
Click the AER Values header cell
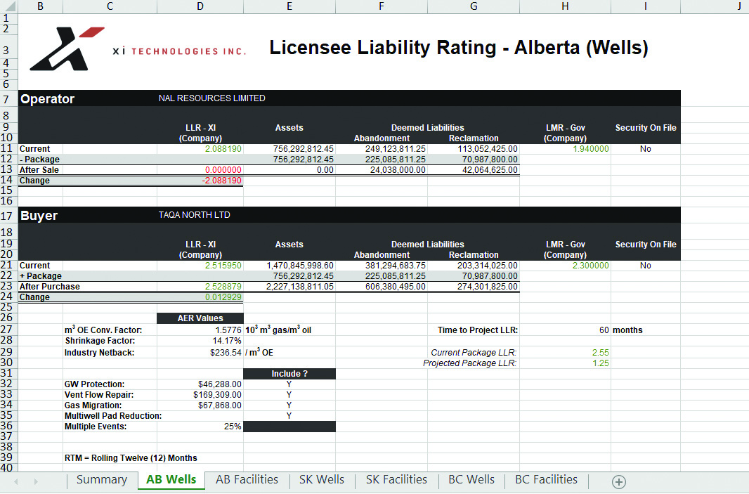200,318
